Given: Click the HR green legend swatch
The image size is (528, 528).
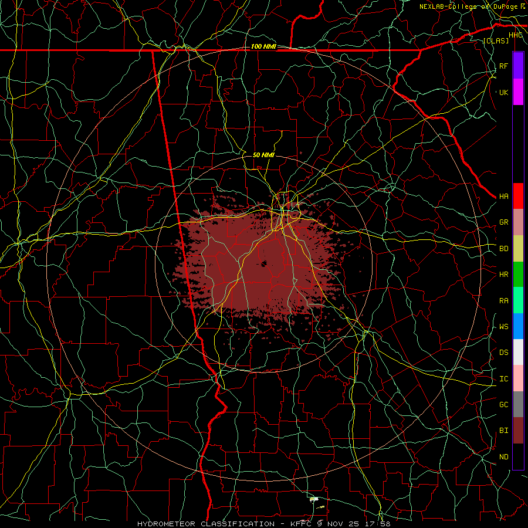Looking at the screenshot, I should click(518, 274).
